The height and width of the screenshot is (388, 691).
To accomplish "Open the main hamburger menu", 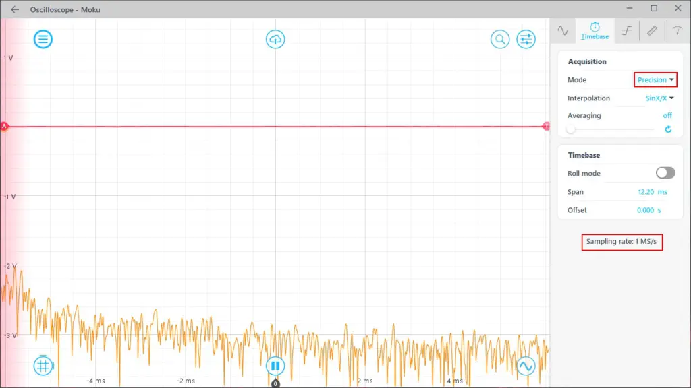I will point(44,39).
